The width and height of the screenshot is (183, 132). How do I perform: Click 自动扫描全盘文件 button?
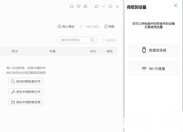coord(26,81)
